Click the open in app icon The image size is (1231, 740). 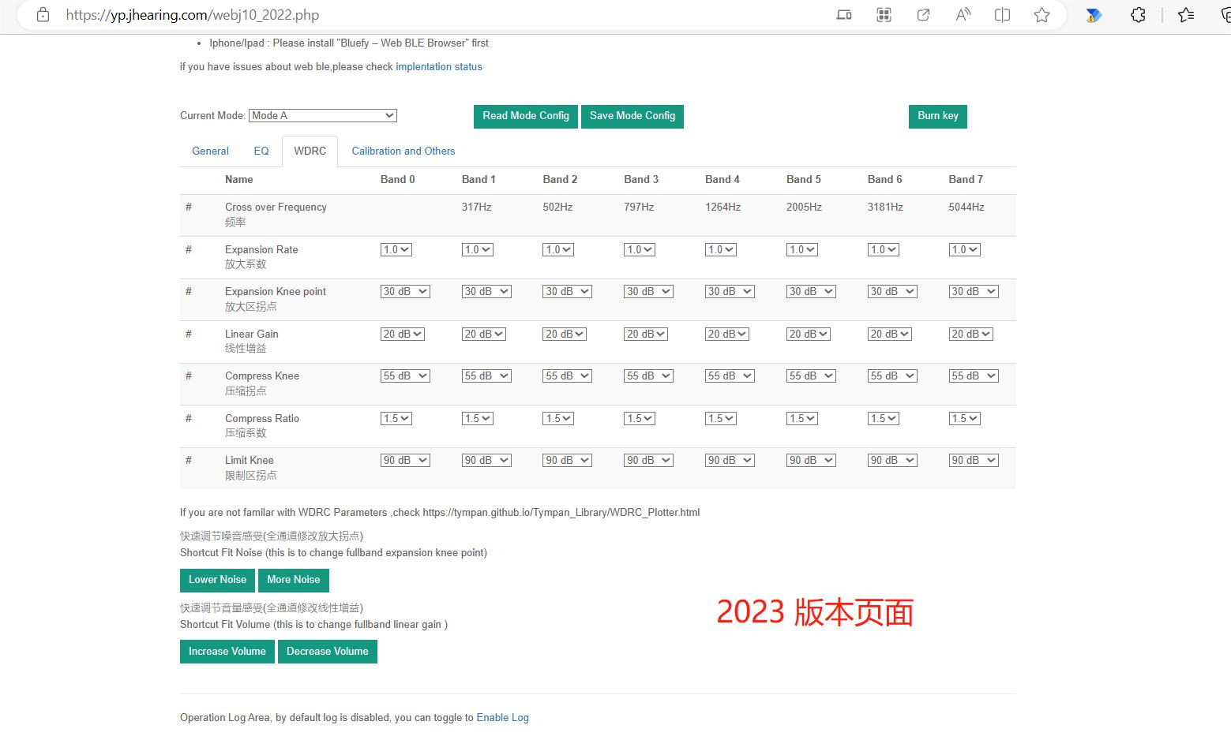pyautogui.click(x=923, y=15)
